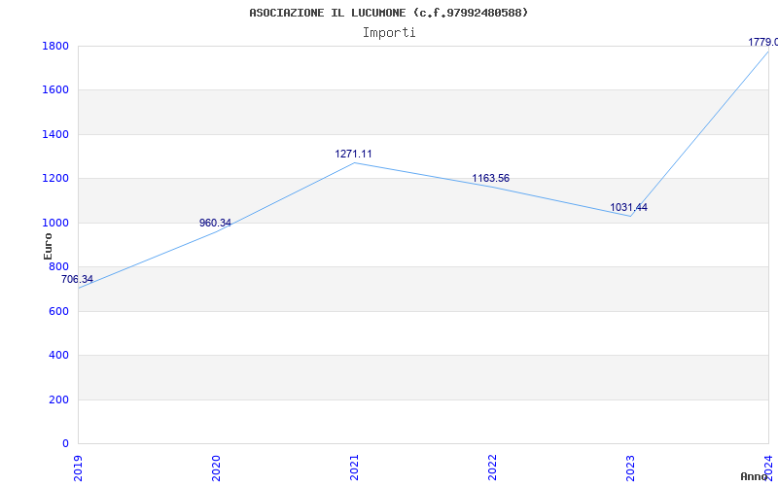Click data label 1271.11

pos(353,154)
